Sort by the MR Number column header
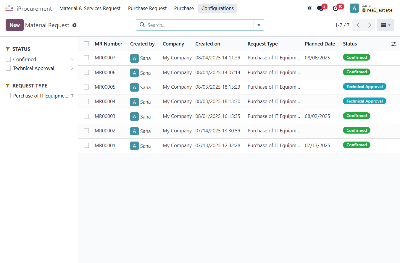The image size is (400, 263). [109, 44]
